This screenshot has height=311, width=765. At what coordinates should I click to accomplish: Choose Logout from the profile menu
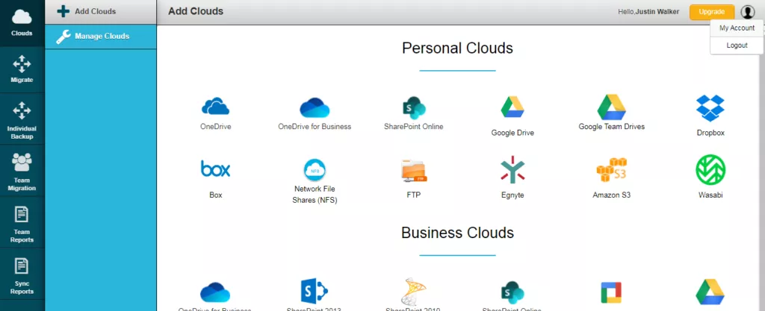click(x=737, y=45)
